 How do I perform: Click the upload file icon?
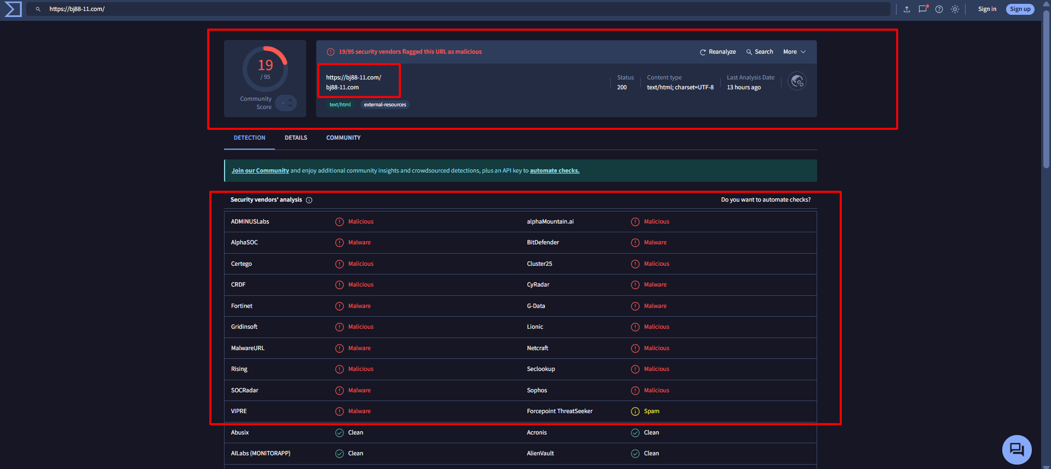pyautogui.click(x=907, y=9)
